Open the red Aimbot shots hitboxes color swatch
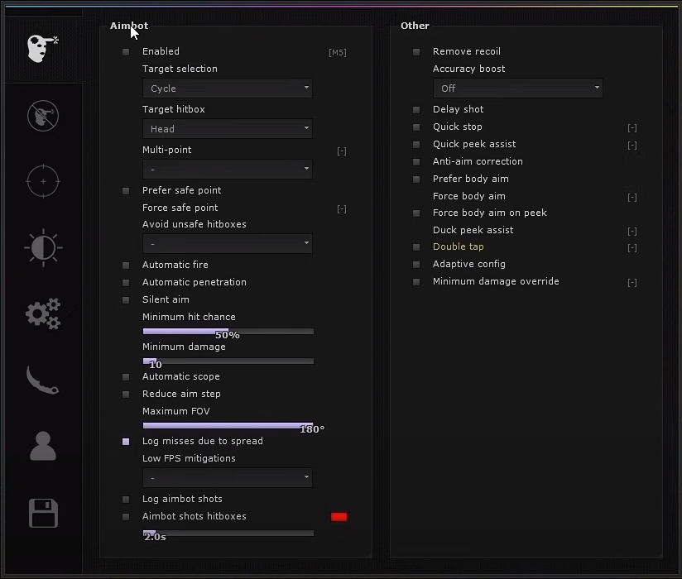This screenshot has width=682, height=579. [x=339, y=517]
